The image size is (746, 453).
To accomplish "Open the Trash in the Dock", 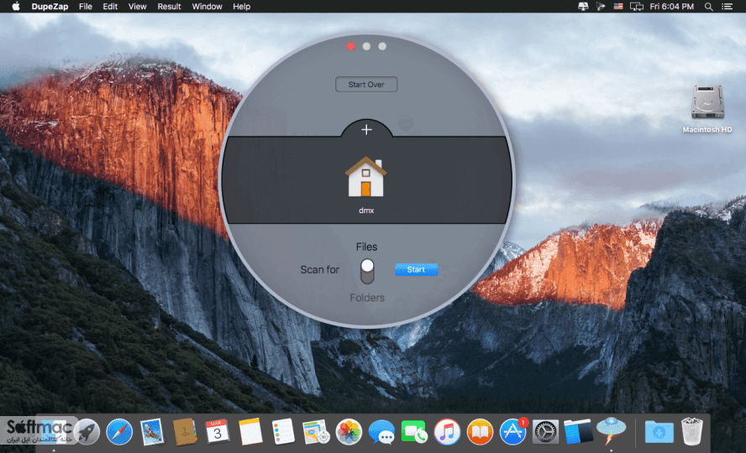I will click(691, 431).
